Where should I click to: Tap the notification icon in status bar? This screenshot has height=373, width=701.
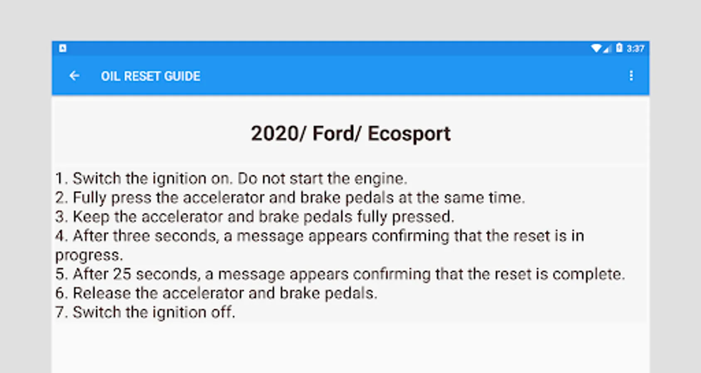point(63,48)
